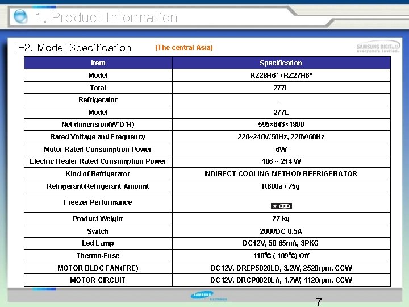409x307 pixels.
Task: Click the 'Switch' row label
Action: 98,231
